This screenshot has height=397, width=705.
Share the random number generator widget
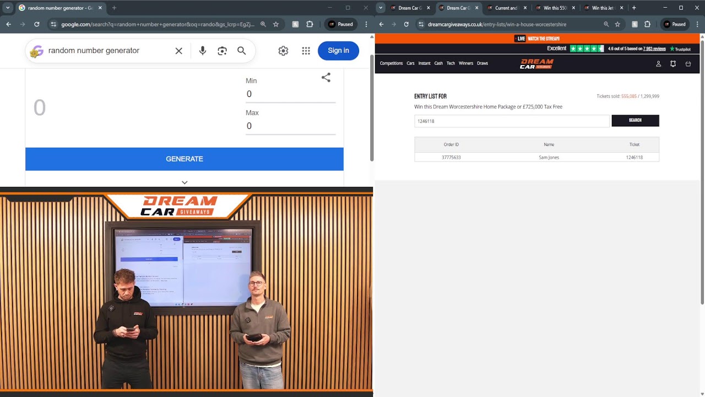[x=326, y=78]
